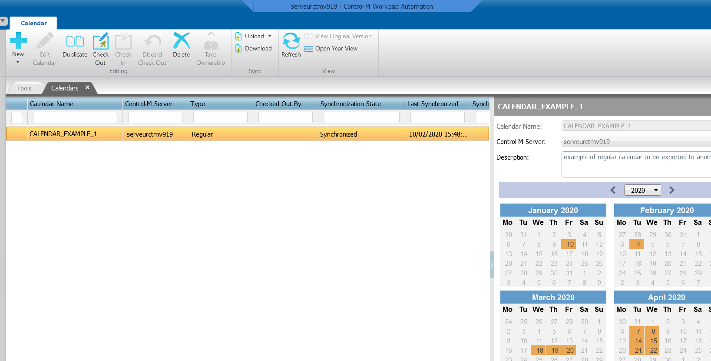Collapse the details panel splitter handle
The height and width of the screenshot is (361, 711).
[492, 264]
